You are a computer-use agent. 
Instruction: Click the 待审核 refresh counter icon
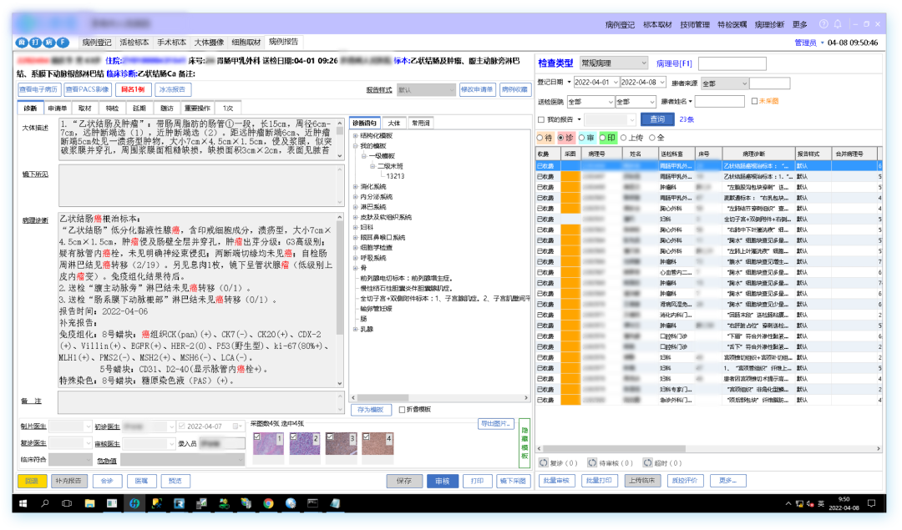[592, 462]
